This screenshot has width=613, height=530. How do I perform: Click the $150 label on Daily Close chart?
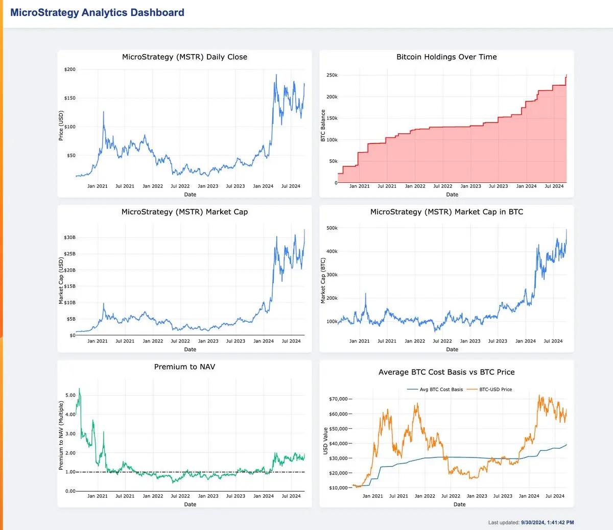pos(70,98)
